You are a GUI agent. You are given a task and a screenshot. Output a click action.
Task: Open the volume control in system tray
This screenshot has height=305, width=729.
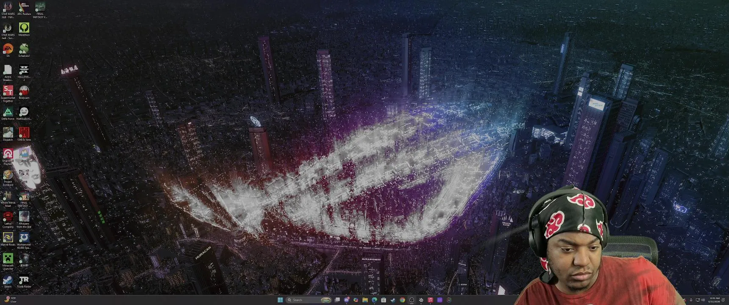point(703,300)
